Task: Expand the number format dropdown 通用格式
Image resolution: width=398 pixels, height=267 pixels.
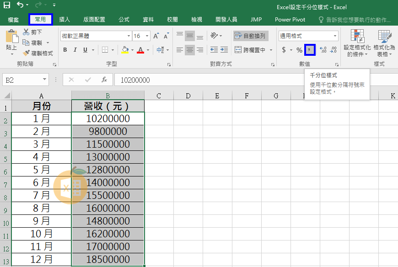Action: click(335, 36)
